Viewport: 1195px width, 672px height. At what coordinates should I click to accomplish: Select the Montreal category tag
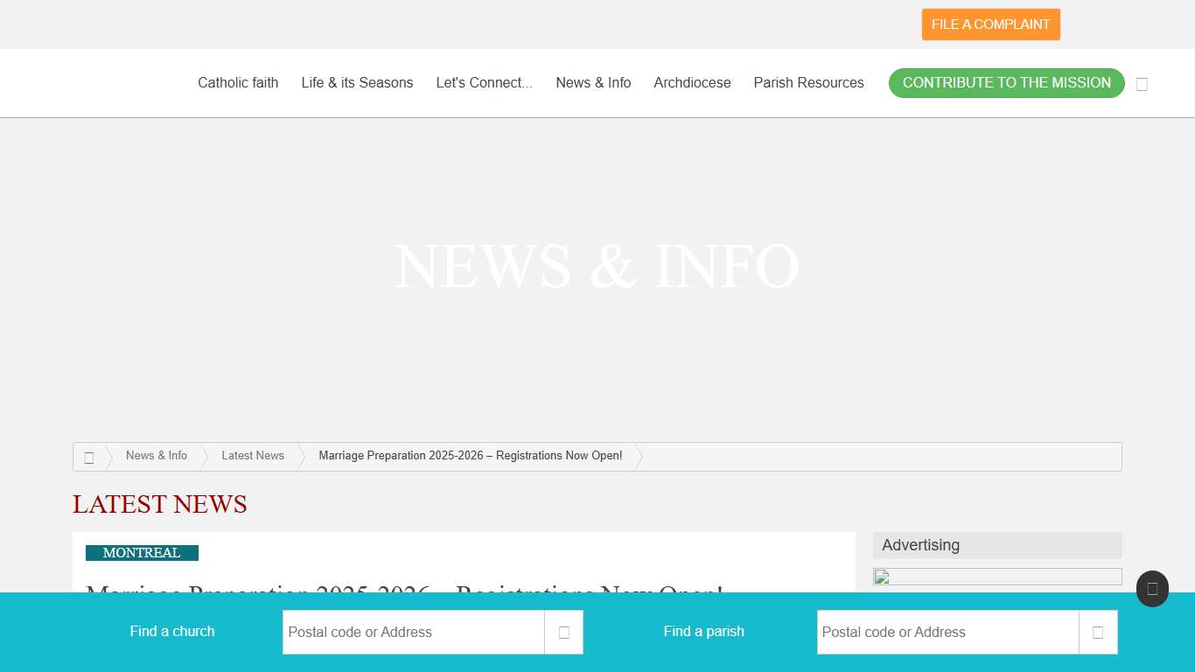tap(142, 553)
